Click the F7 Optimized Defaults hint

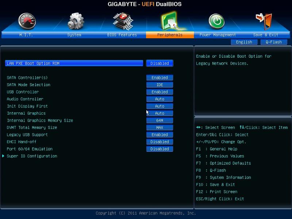[x=223, y=163]
